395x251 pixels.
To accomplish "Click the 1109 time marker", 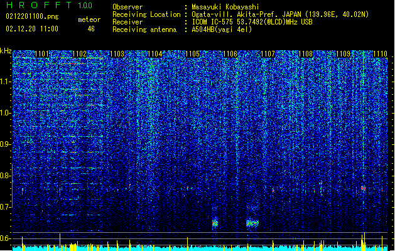I will click(x=344, y=54).
